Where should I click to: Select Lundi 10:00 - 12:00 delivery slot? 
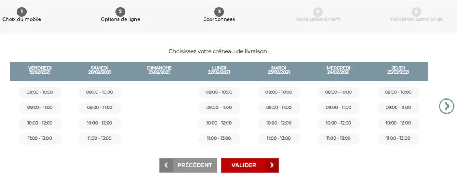[x=219, y=123]
